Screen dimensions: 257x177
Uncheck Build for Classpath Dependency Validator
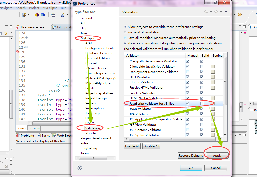tap(202, 61)
